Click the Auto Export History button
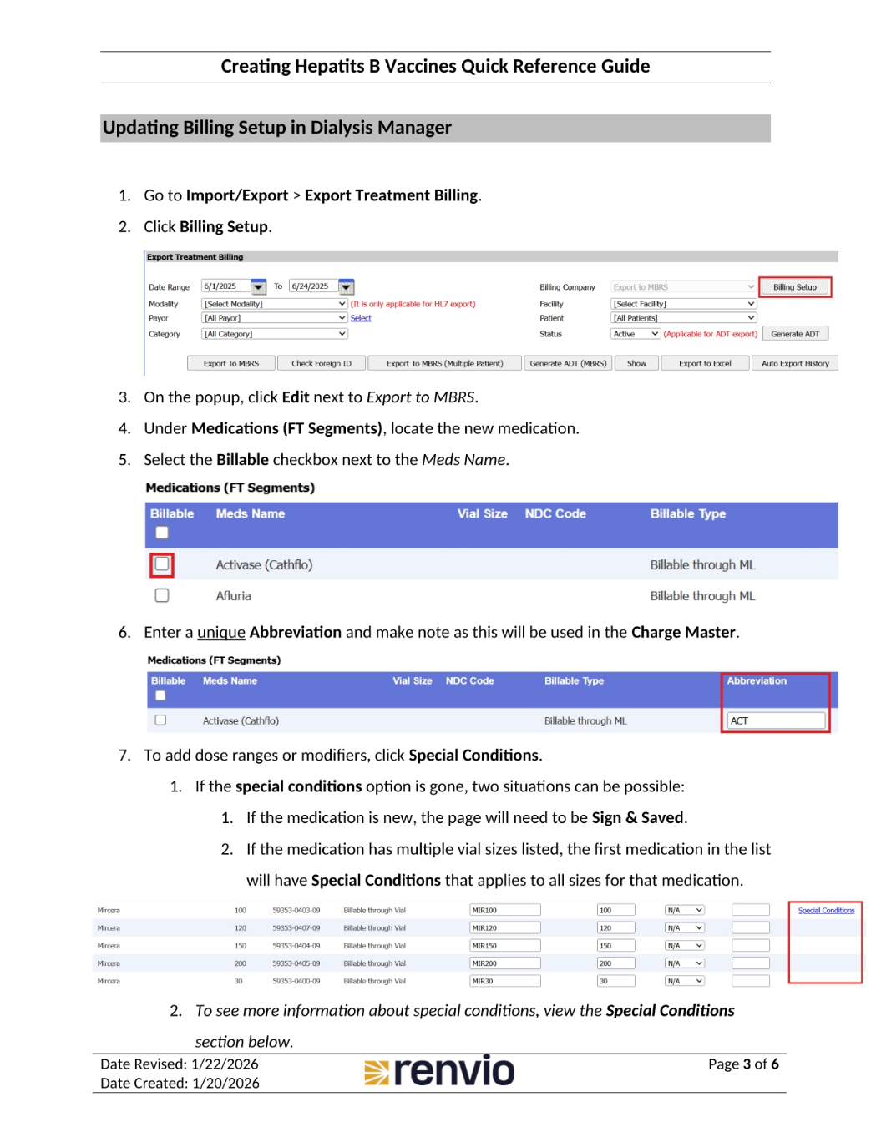The width and height of the screenshot is (871, 1127). 795,363
